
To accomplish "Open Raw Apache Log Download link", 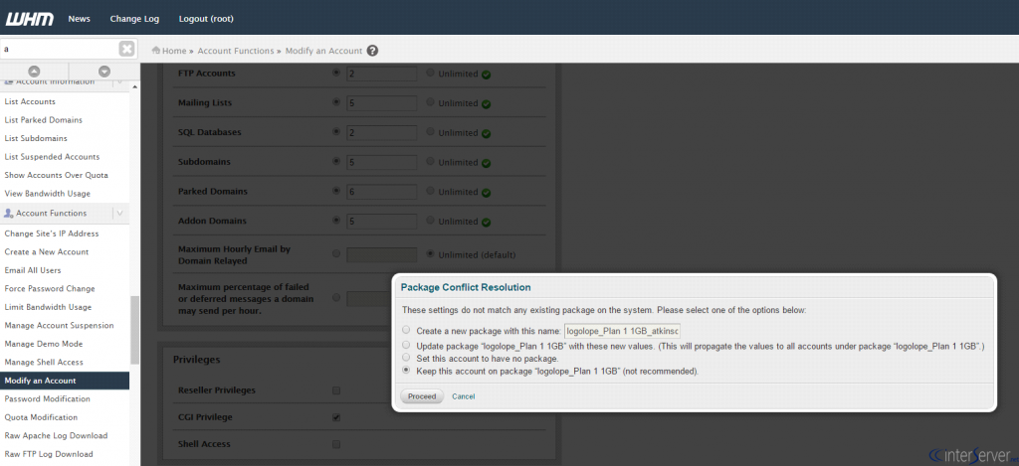I will [x=56, y=435].
